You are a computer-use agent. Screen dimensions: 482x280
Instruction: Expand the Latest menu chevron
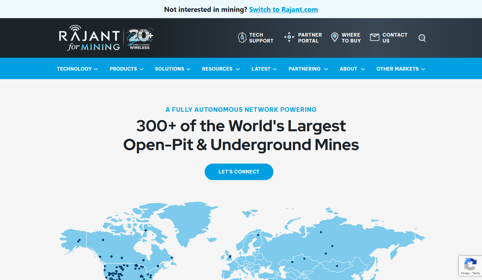tap(275, 69)
